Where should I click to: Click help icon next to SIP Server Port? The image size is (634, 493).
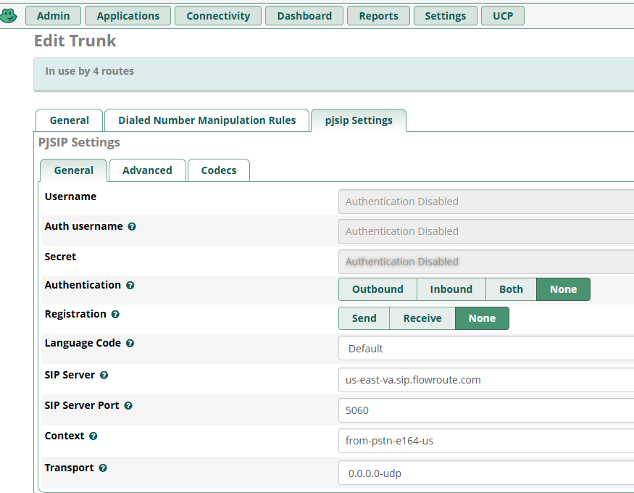[x=128, y=406]
